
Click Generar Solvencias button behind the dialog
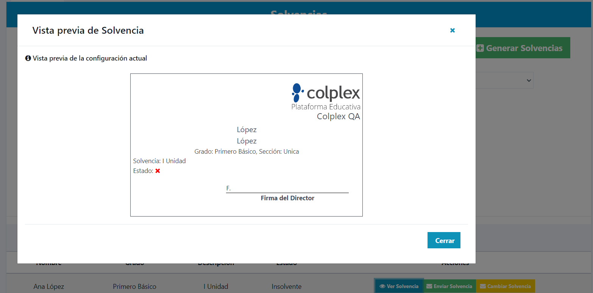pos(523,48)
